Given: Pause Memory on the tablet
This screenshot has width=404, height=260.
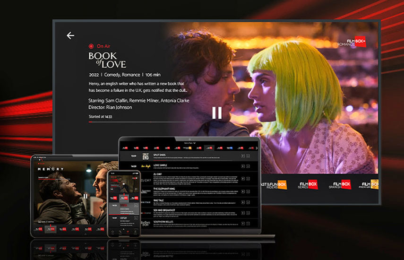Looking at the screenshot, I should (x=85, y=196).
